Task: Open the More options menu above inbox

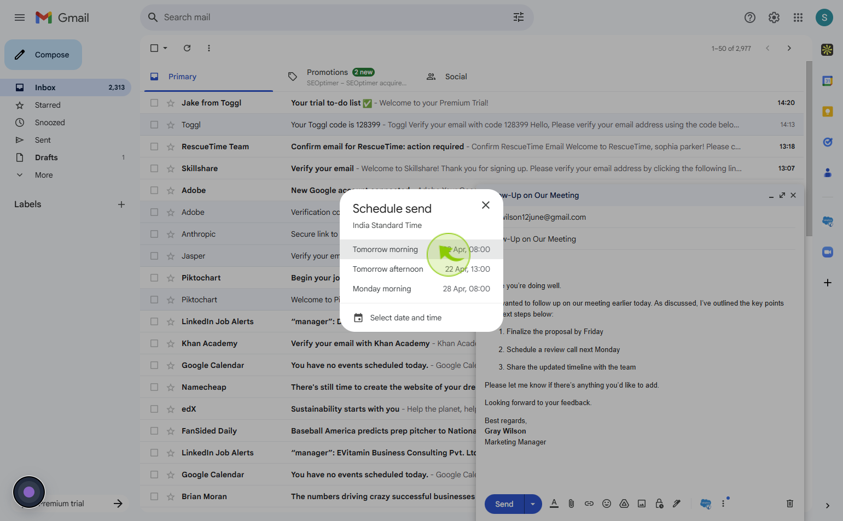Action: click(x=209, y=48)
